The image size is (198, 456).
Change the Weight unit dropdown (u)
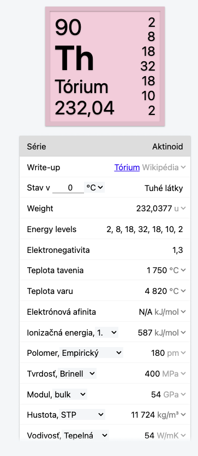[x=180, y=209]
